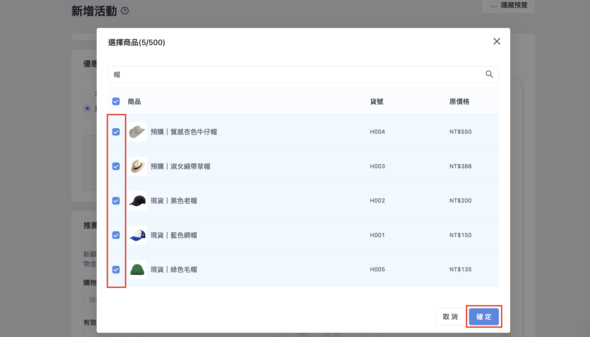Click the dialog title 選擇商品(5/500)
590x337 pixels.
click(137, 42)
